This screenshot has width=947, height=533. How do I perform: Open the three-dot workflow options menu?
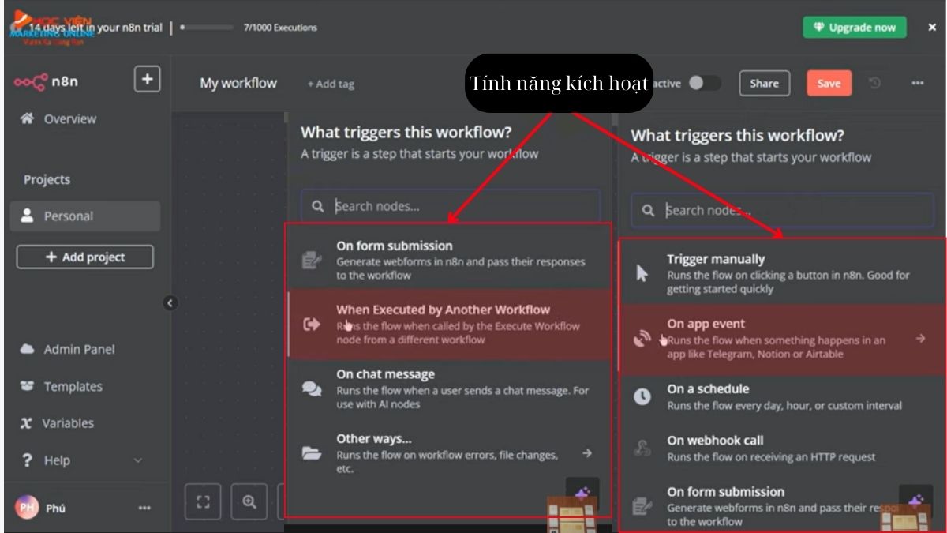(x=917, y=83)
